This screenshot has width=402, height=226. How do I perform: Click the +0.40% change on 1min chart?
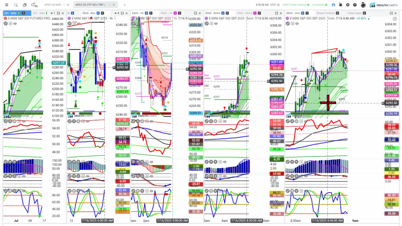[x=361, y=18]
